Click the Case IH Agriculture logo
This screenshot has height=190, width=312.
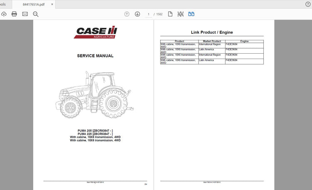pos(96,32)
